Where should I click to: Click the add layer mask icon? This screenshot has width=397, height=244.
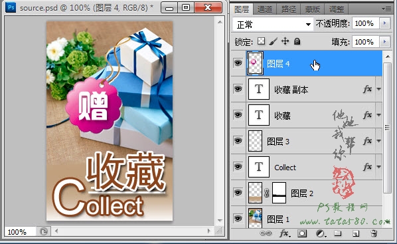(302, 233)
